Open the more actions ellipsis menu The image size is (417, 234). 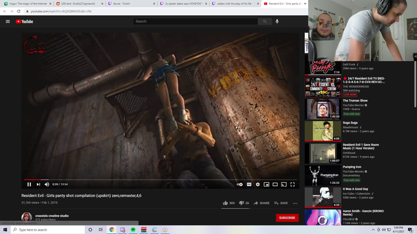tap(295, 203)
